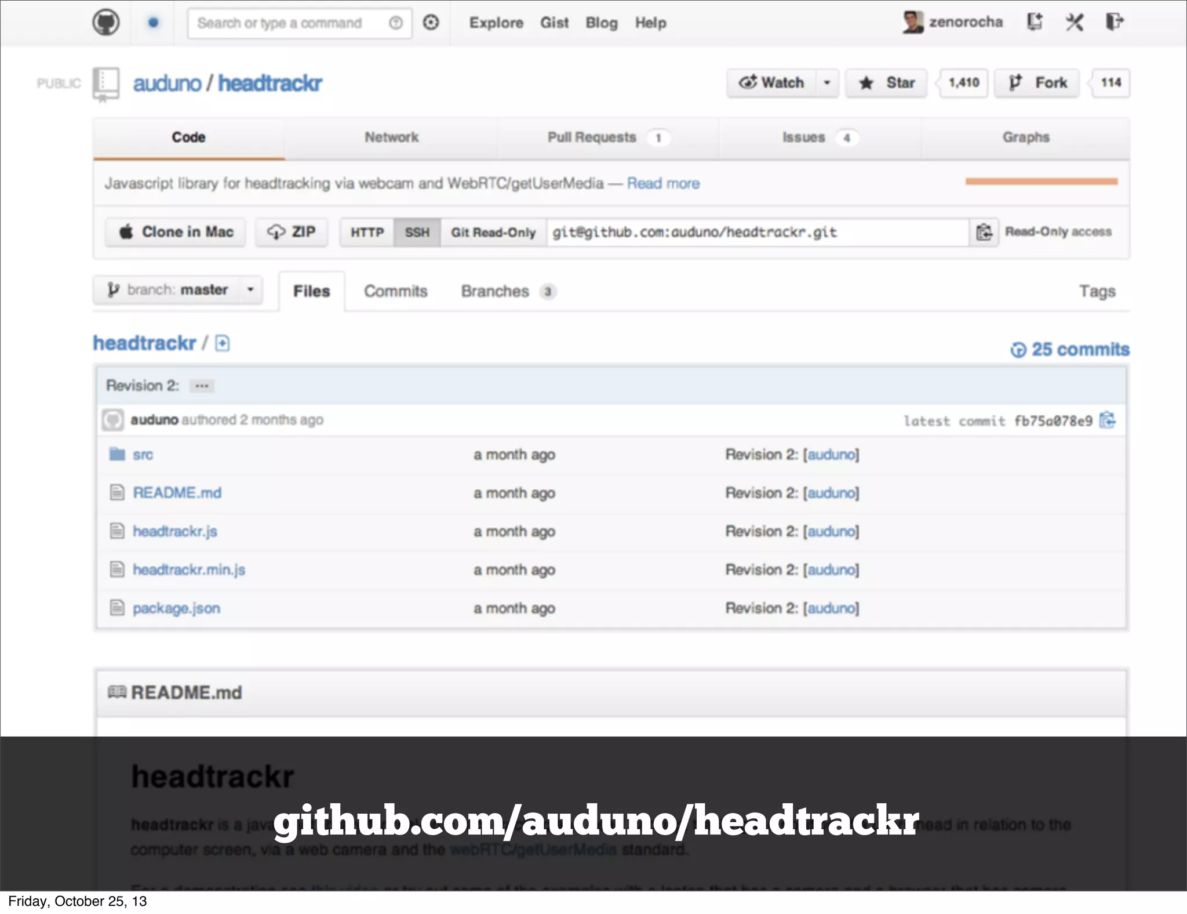Screen dimensions: 1187x914
Task: Click the repository book icon
Action: [x=106, y=84]
